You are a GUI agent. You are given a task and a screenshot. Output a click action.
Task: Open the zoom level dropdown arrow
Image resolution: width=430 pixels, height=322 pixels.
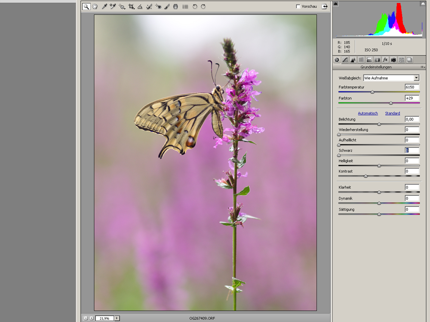(x=117, y=318)
